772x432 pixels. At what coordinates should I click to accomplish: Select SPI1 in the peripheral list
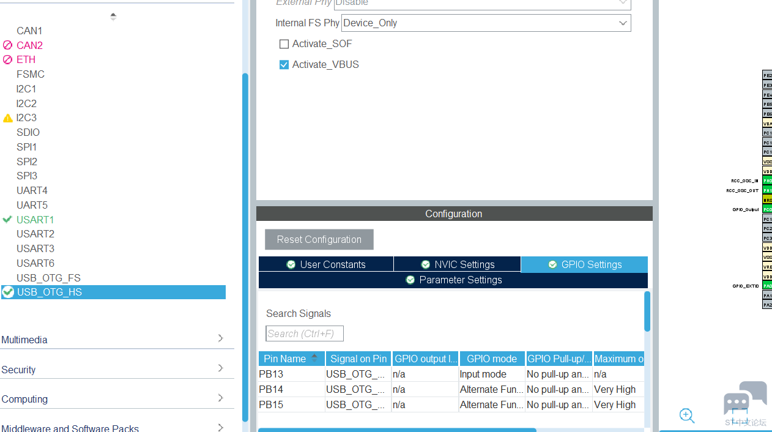click(27, 147)
